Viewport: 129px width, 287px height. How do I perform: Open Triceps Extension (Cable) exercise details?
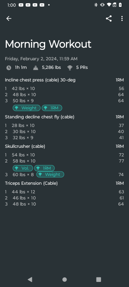coord(31,183)
